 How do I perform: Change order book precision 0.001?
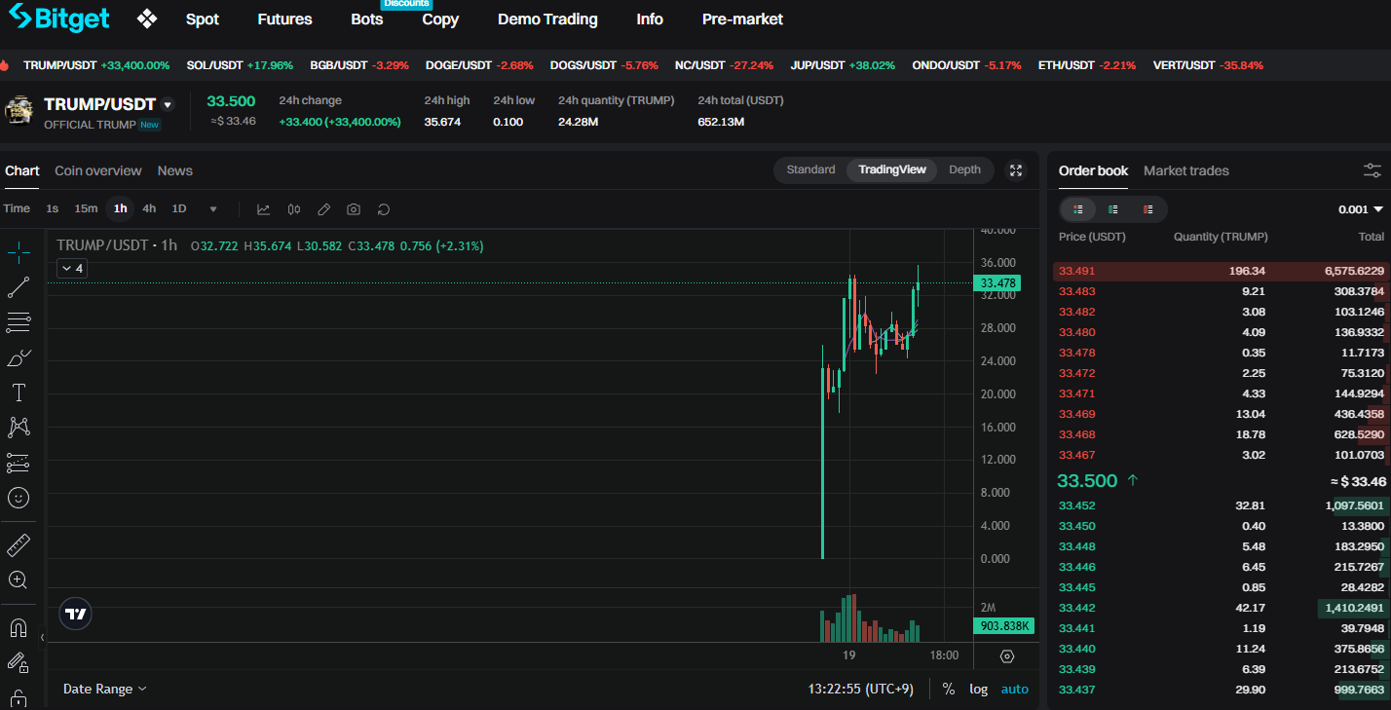point(1361,209)
